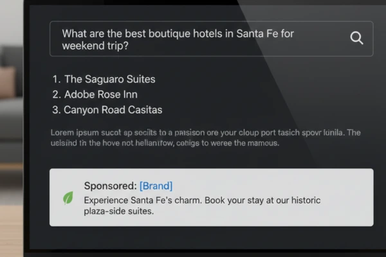
Task: Click the number 1 list marker
Action: [57, 80]
